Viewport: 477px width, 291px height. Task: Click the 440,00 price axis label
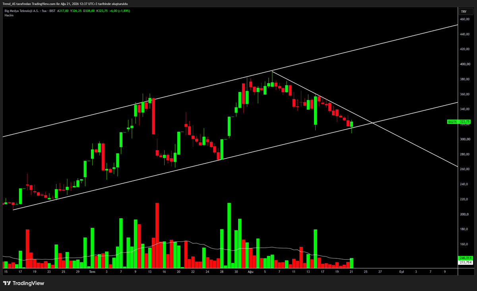coord(465,34)
